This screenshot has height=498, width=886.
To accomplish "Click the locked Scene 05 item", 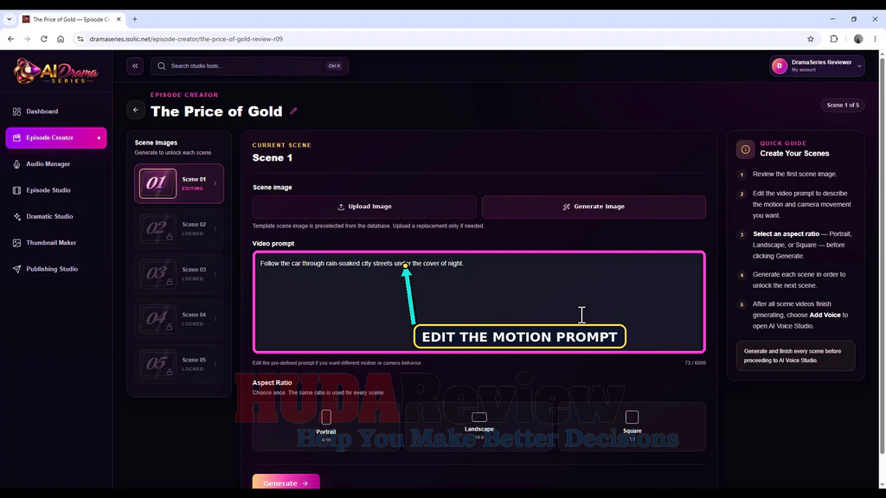I will coord(179,364).
